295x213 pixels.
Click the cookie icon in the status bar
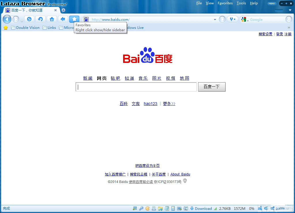coord(148,208)
